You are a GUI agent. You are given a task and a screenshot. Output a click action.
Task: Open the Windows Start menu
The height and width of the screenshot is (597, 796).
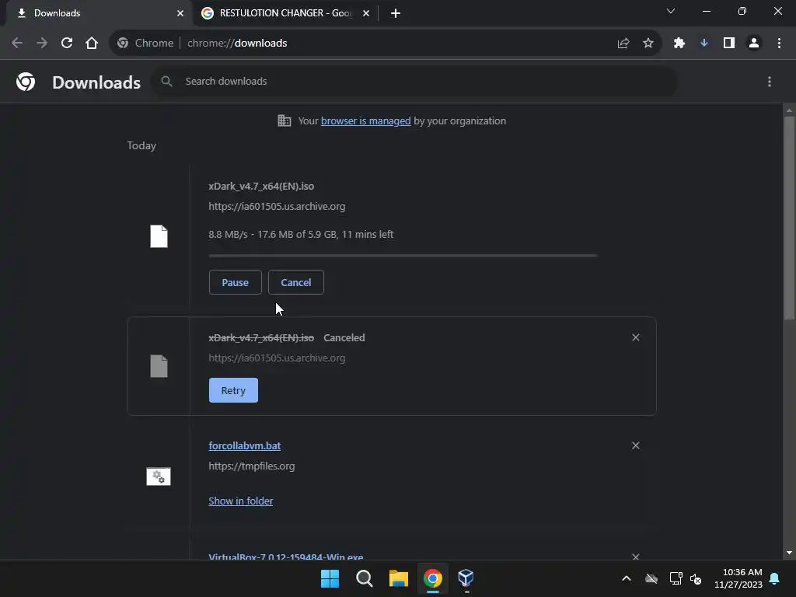click(x=330, y=578)
